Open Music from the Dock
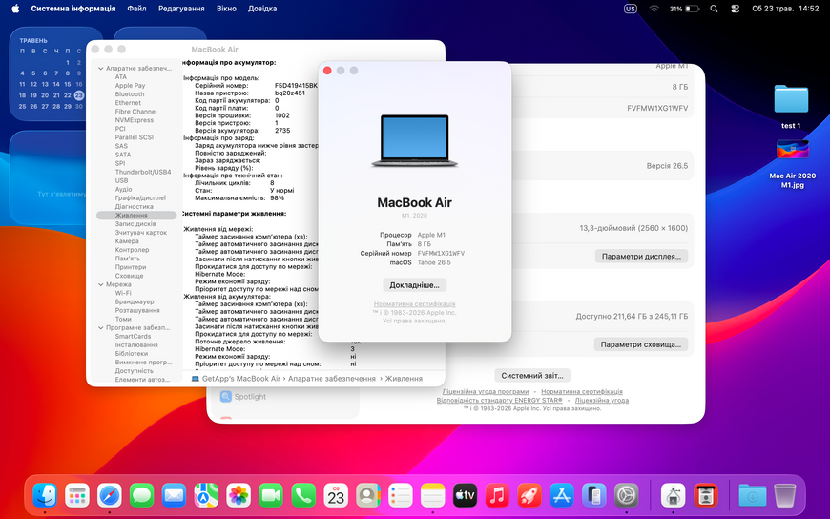This screenshot has height=519, width=830. point(497,496)
